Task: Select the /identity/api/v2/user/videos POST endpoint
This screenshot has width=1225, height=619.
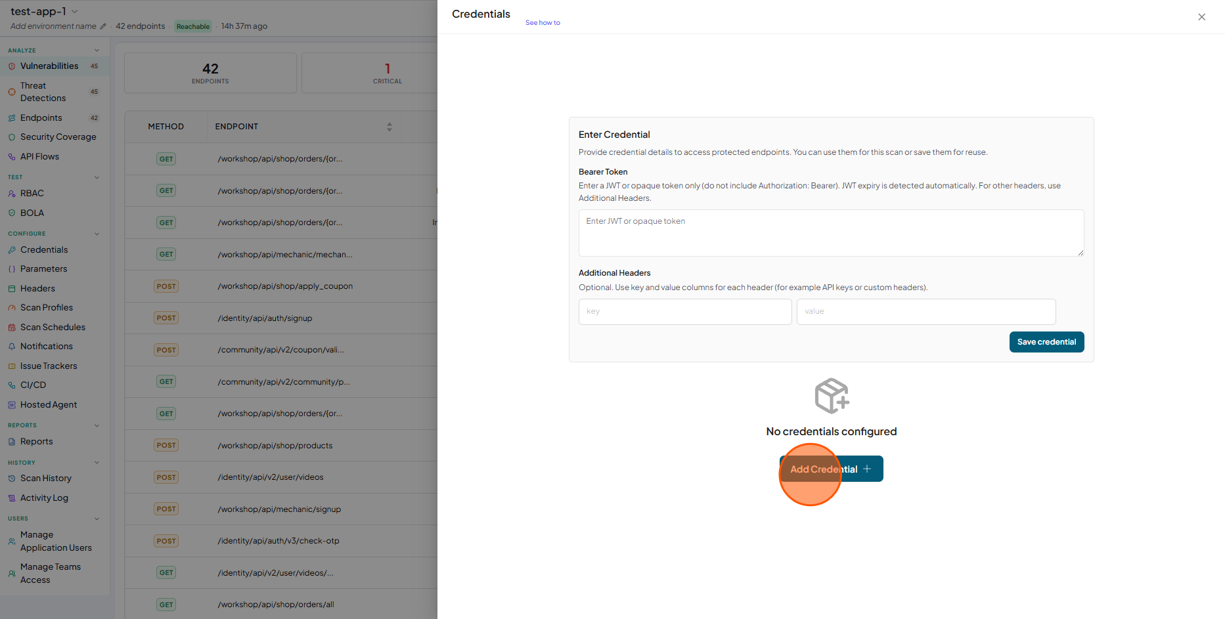Action: 281,477
